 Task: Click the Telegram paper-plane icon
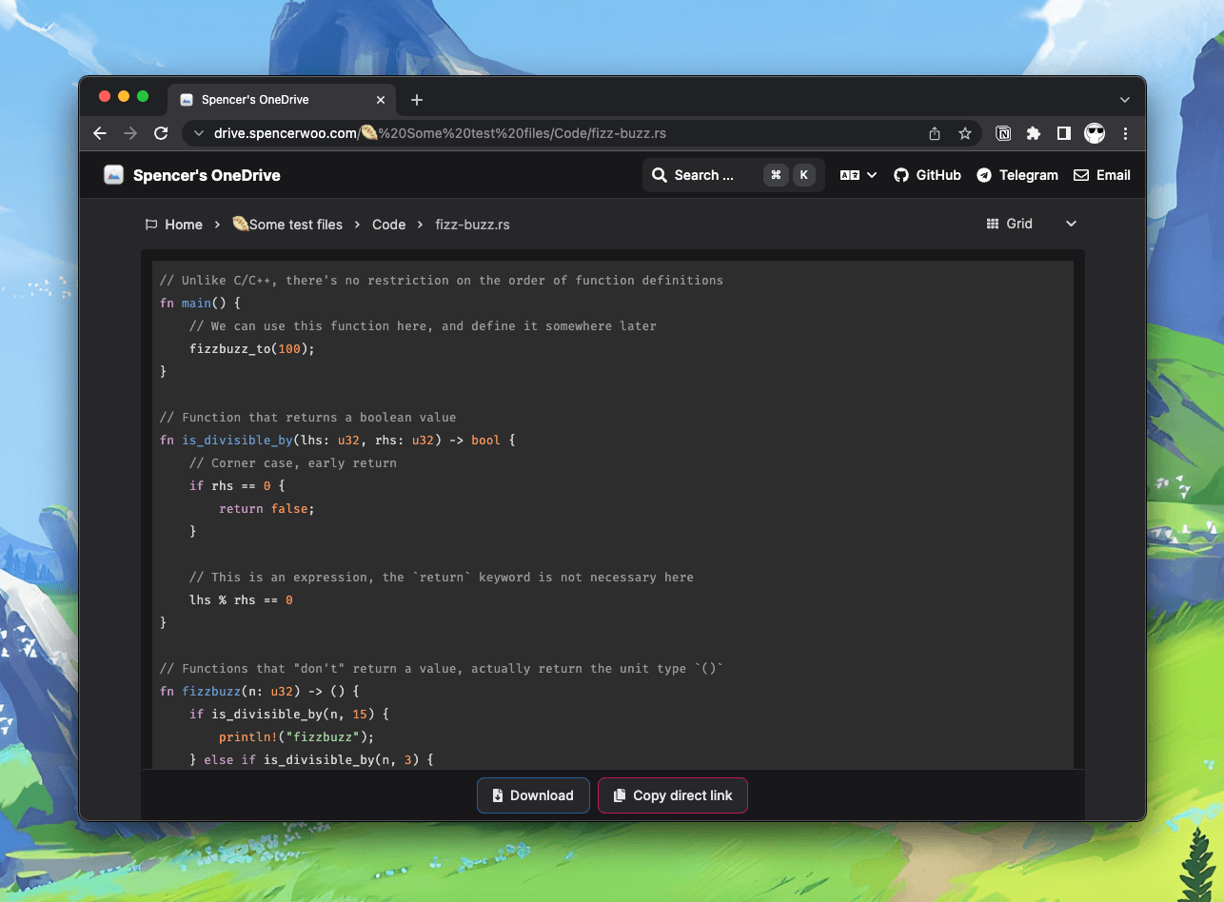(982, 174)
